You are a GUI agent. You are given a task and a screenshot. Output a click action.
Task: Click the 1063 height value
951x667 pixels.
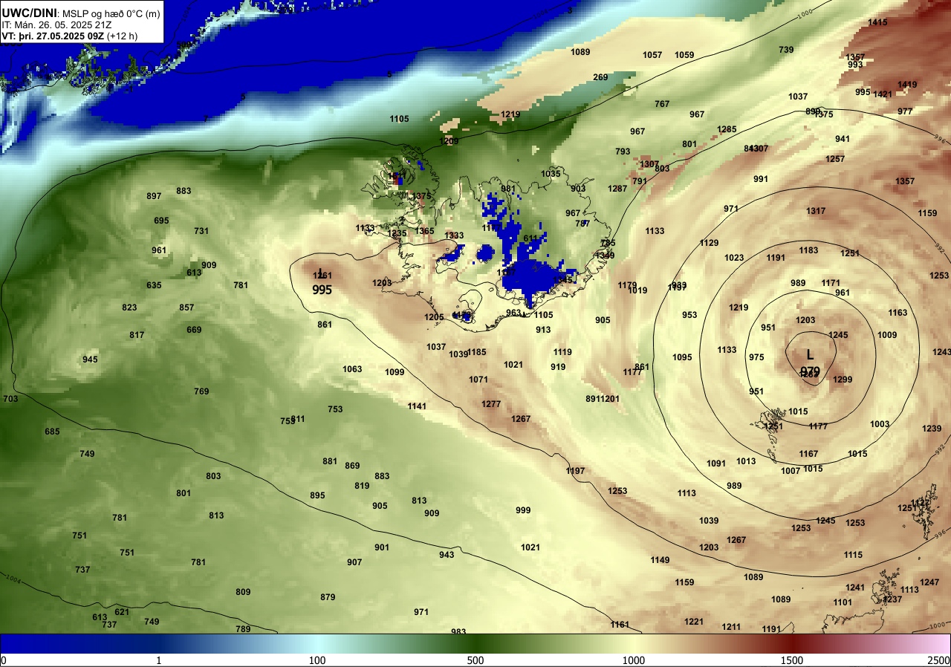tap(352, 369)
